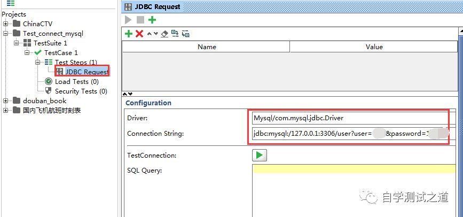The width and height of the screenshot is (463, 217).
Task: Move property up with up arrow
Action: (150, 34)
